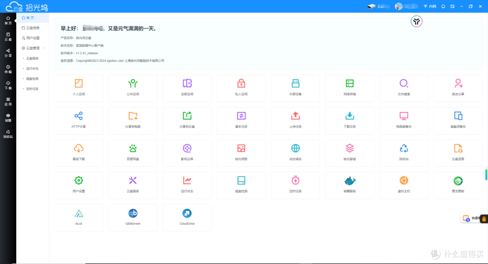Image resolution: width=488 pixels, height=264 pixels.
Task: Go to 云盘 in the dark sidebar
Action: coord(8,36)
